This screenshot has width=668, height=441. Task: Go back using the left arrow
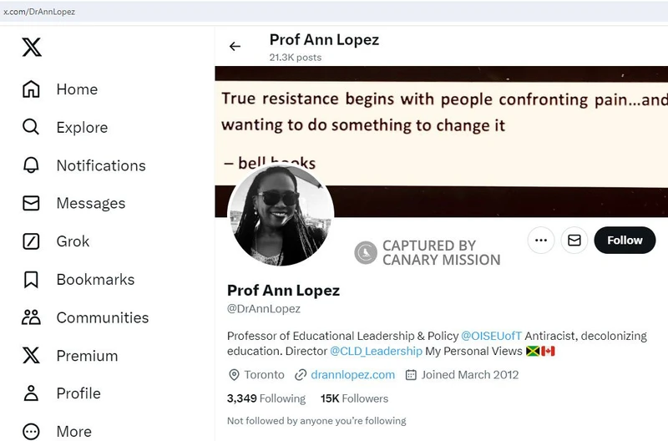pos(235,46)
